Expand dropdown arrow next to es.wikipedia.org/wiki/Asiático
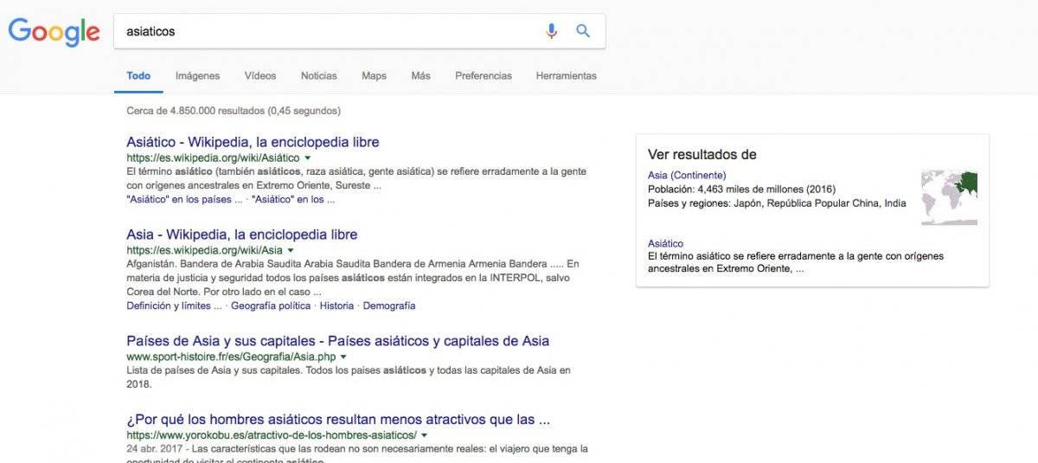Screen dimensions: 1038x463 coord(307,159)
